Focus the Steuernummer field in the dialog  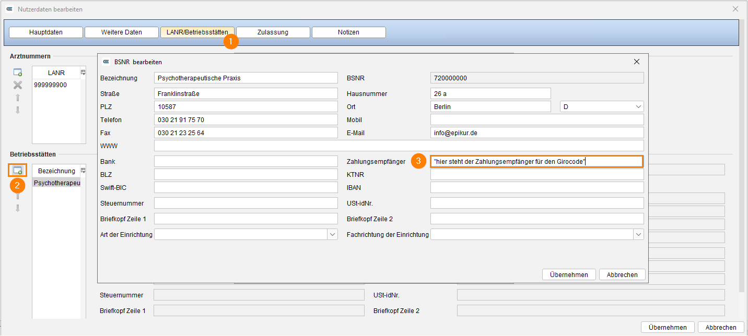(246, 203)
